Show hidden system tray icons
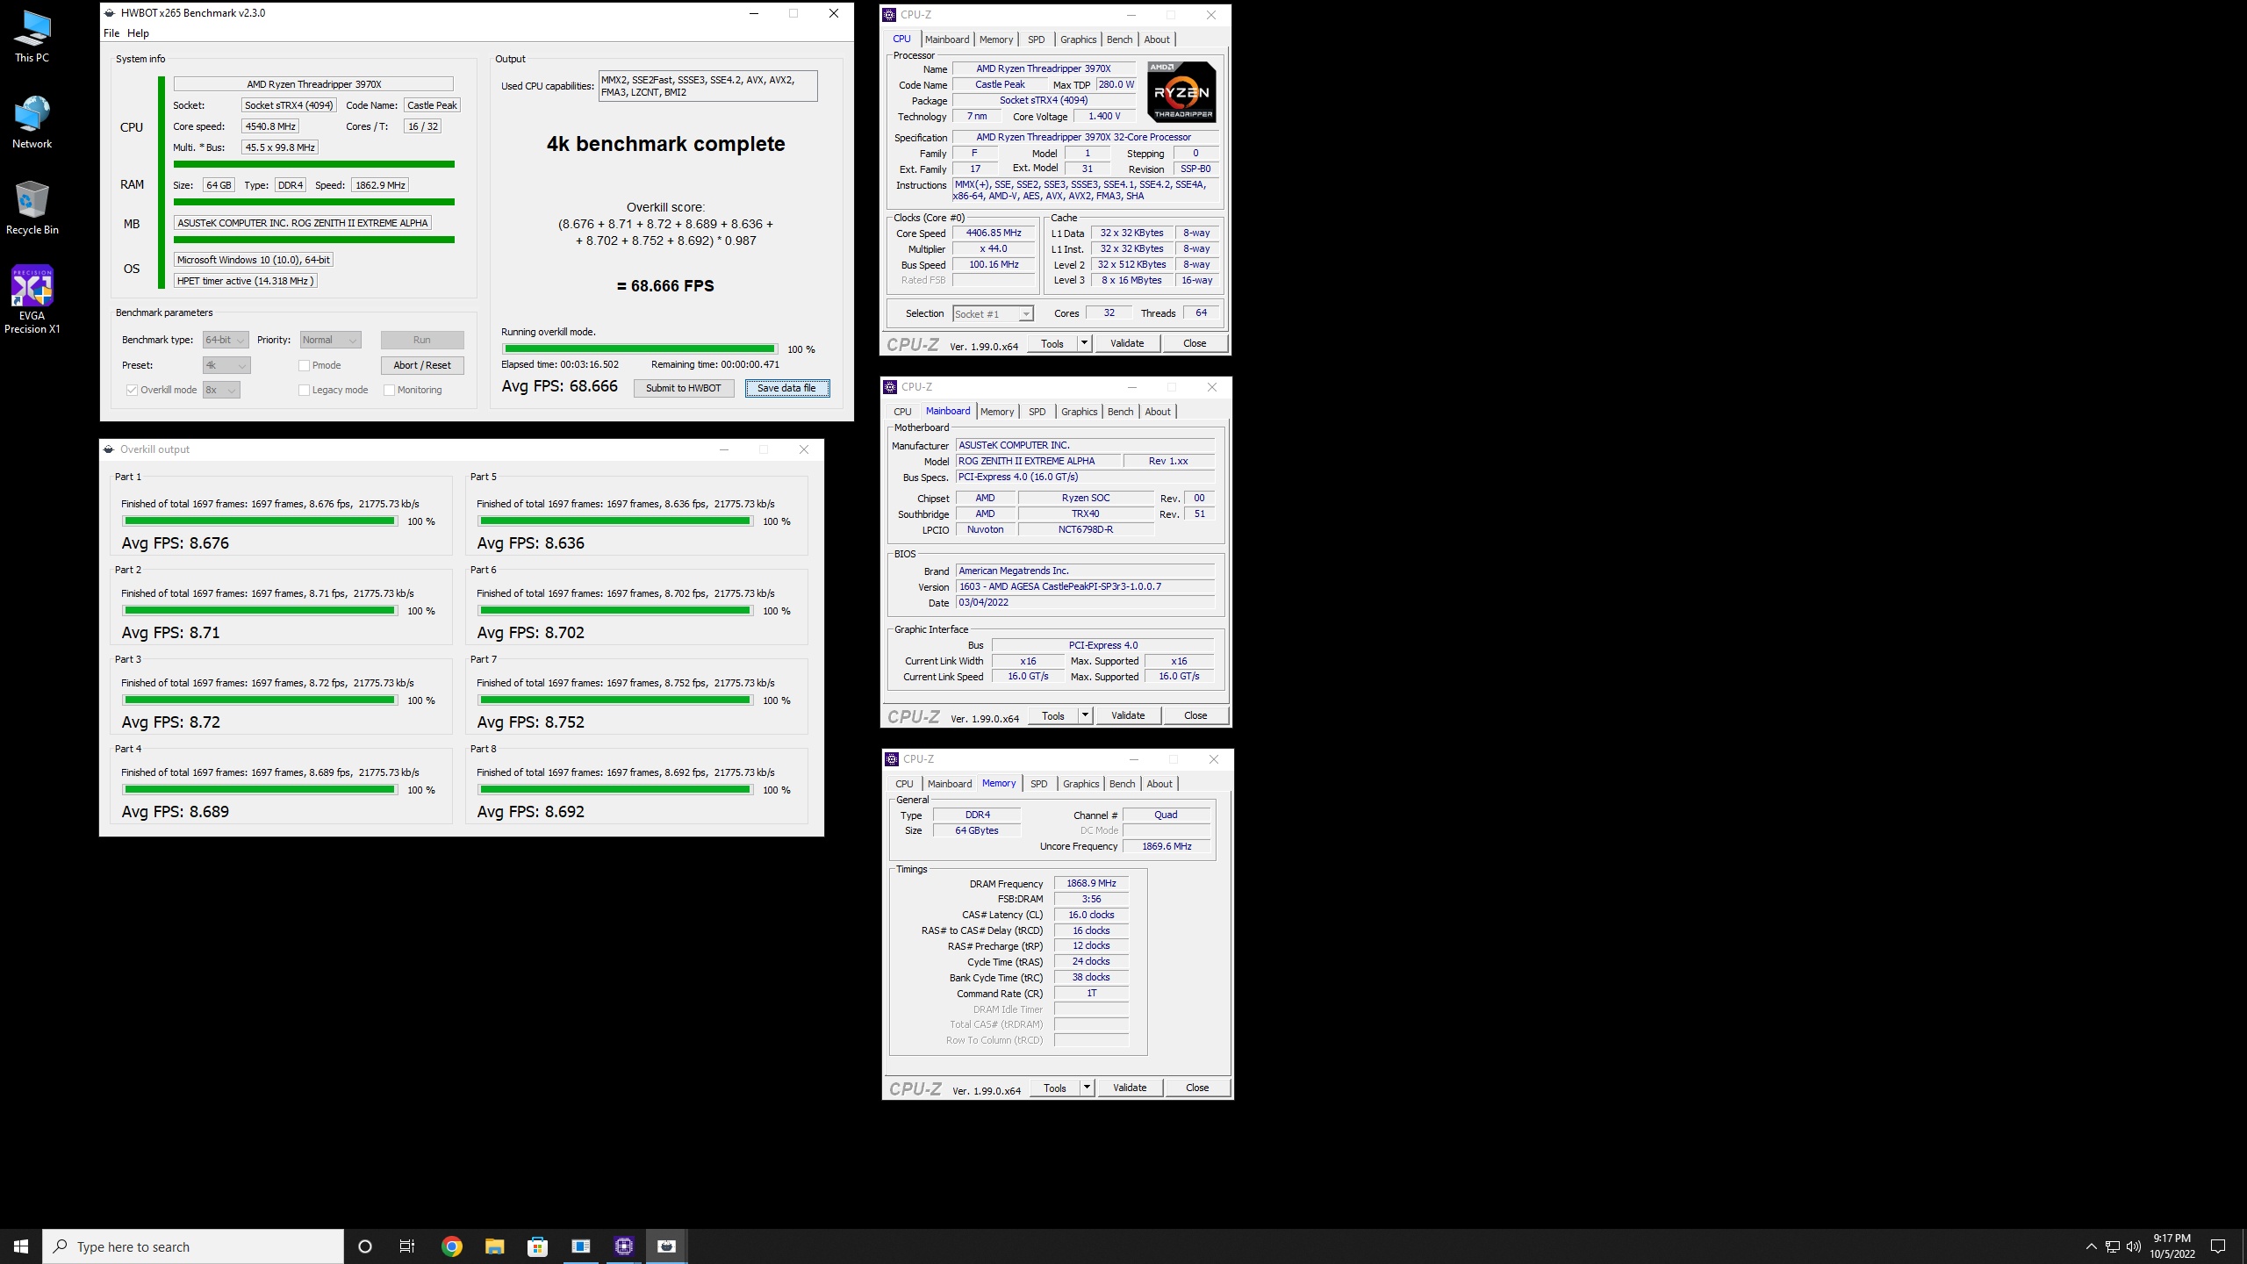The image size is (2247, 1264). click(x=2091, y=1246)
